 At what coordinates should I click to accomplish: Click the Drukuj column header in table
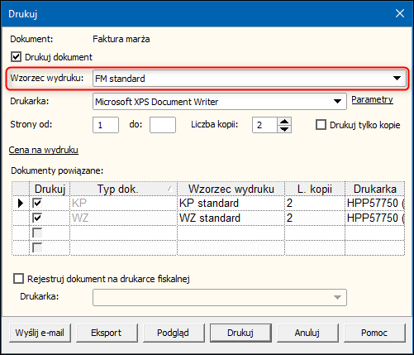pyautogui.click(x=50, y=189)
